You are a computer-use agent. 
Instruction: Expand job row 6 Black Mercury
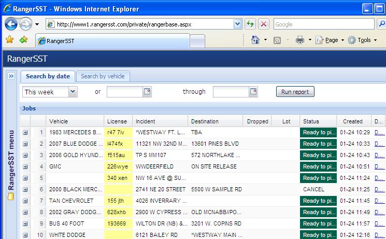pyautogui.click(x=25, y=190)
